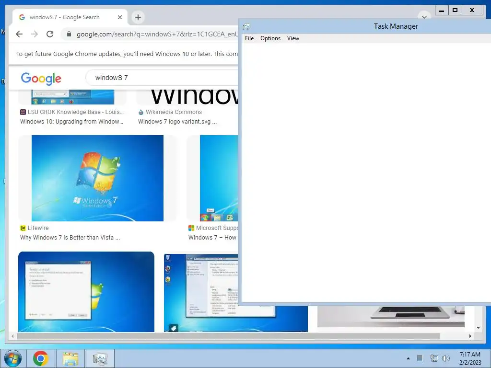Open the Wikimedia Commons source link
491x368 pixels.
click(x=170, y=112)
